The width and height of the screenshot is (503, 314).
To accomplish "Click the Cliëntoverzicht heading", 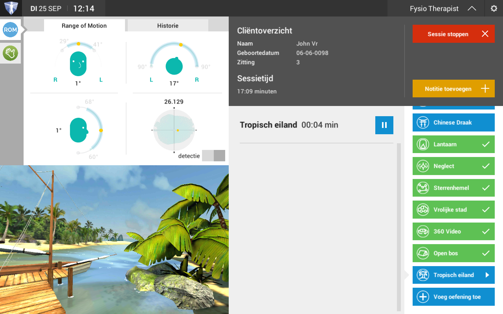I will 264,31.
